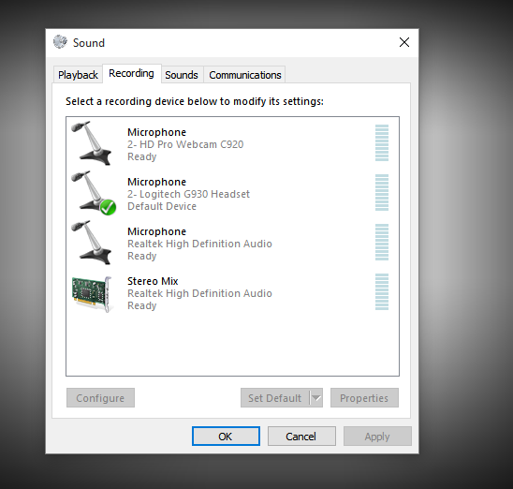Image resolution: width=513 pixels, height=489 pixels.
Task: Expand the Set Default dropdown arrow
Action: [x=316, y=398]
